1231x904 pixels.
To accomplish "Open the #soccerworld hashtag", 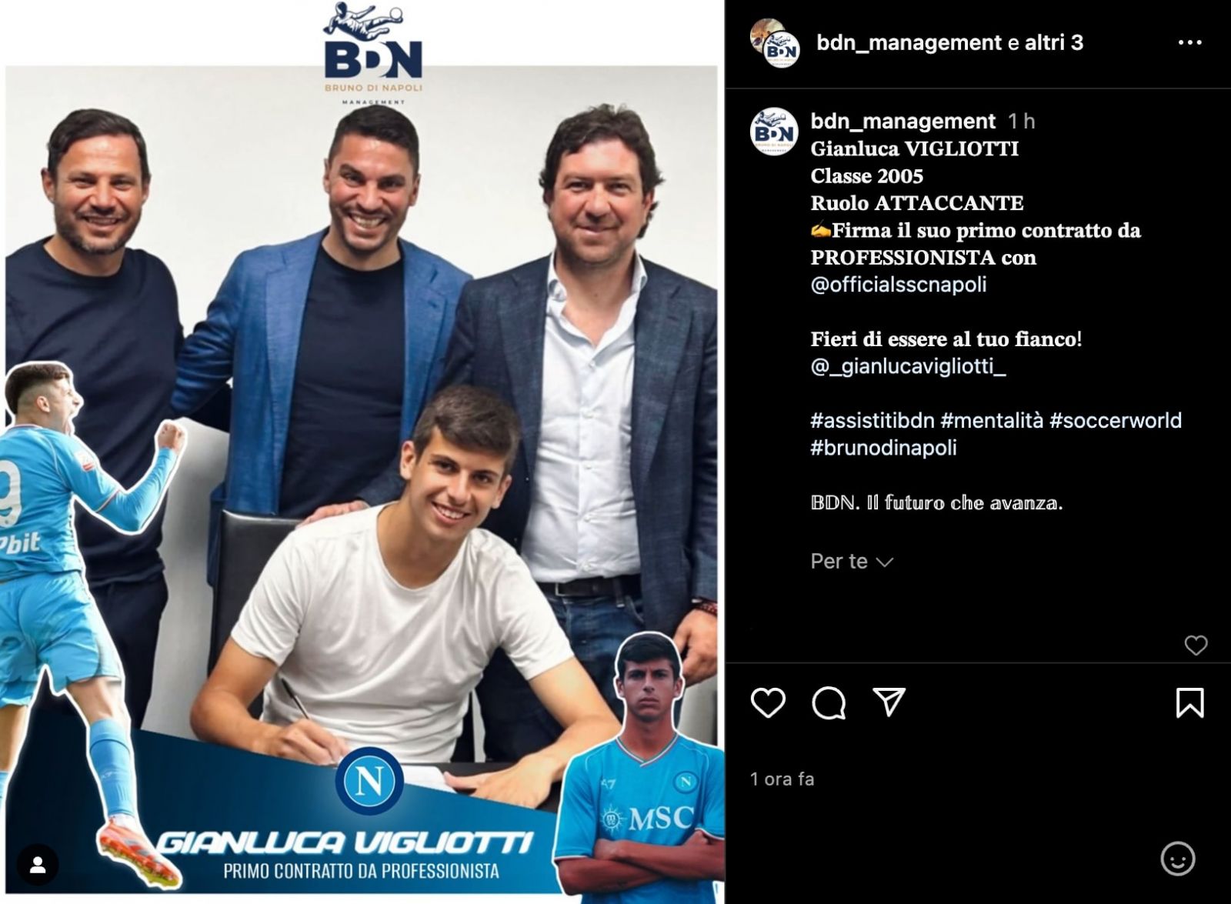I will click(x=1116, y=421).
